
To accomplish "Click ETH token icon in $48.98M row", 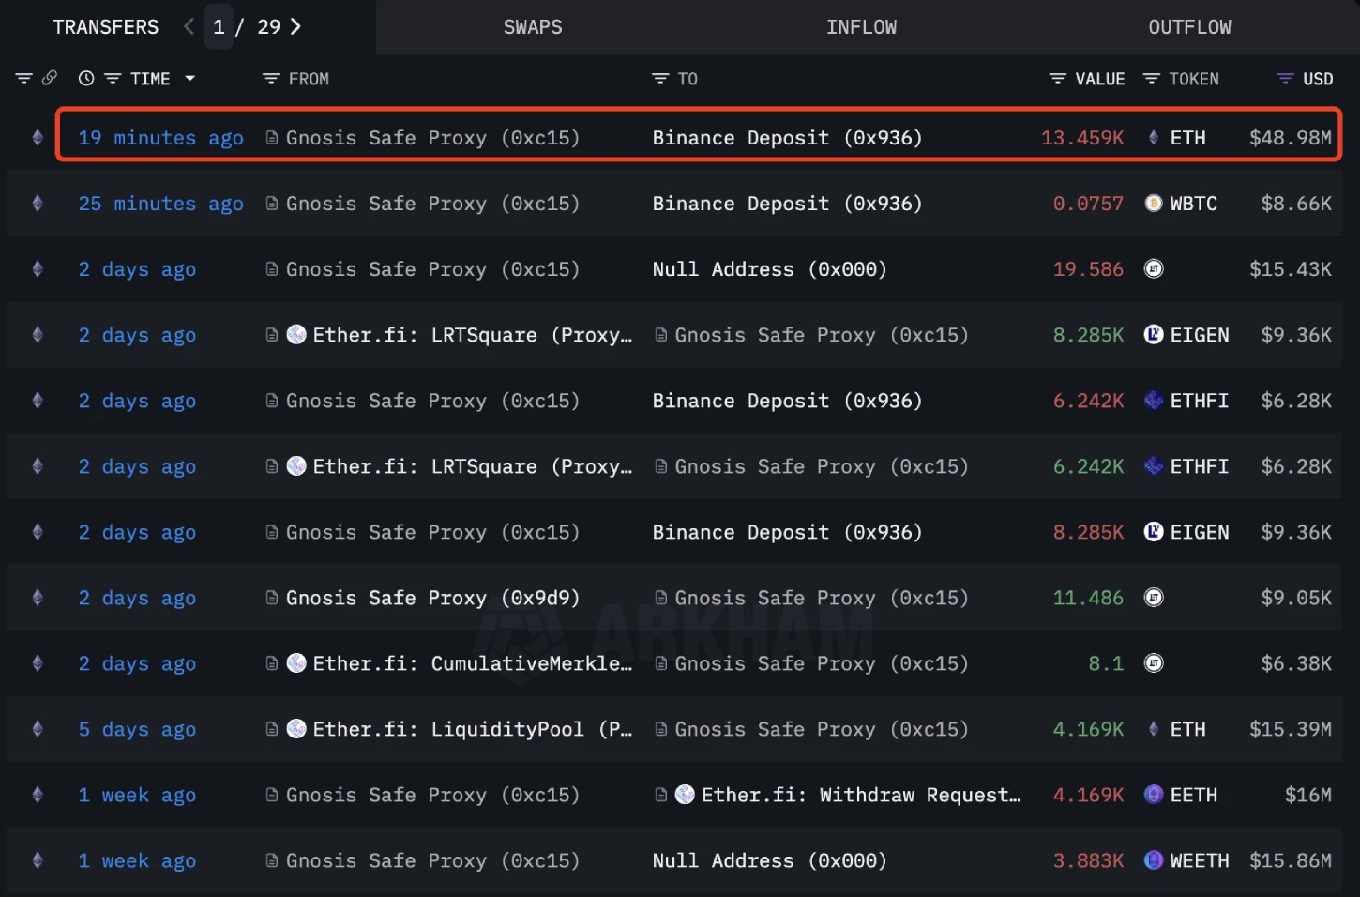I will pyautogui.click(x=1154, y=138).
